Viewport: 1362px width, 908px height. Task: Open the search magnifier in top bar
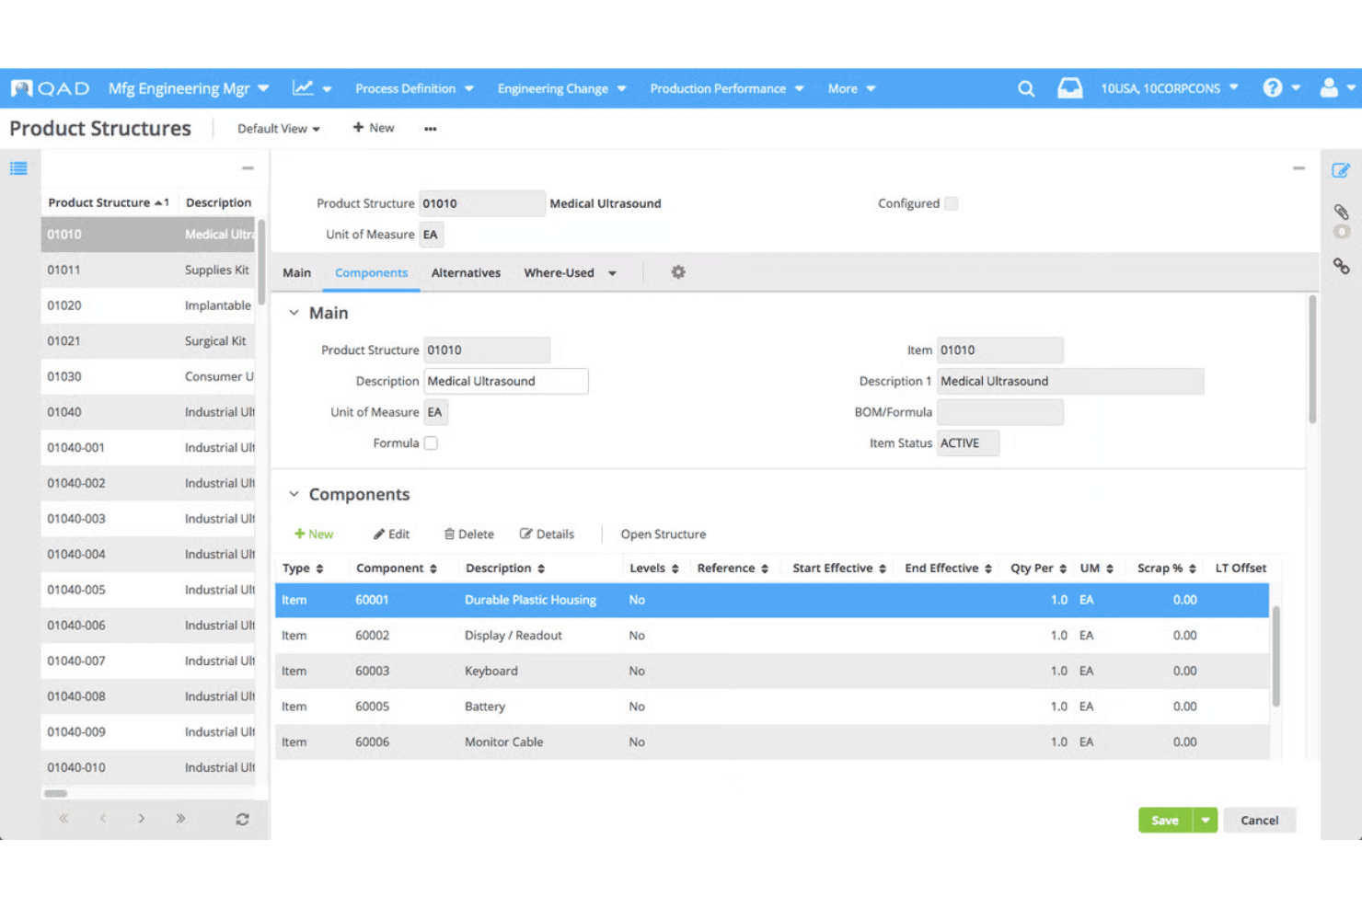pos(1026,88)
